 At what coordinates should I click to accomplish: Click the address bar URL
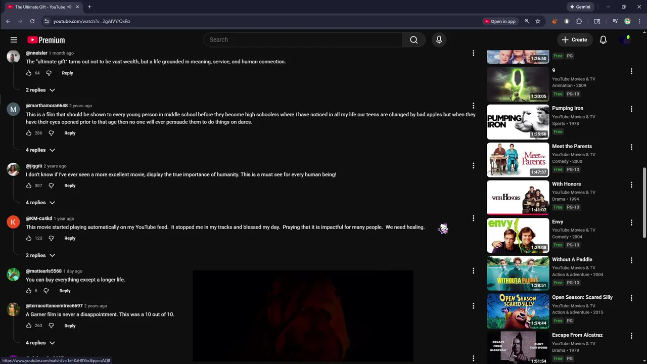pyautogui.click(x=92, y=21)
